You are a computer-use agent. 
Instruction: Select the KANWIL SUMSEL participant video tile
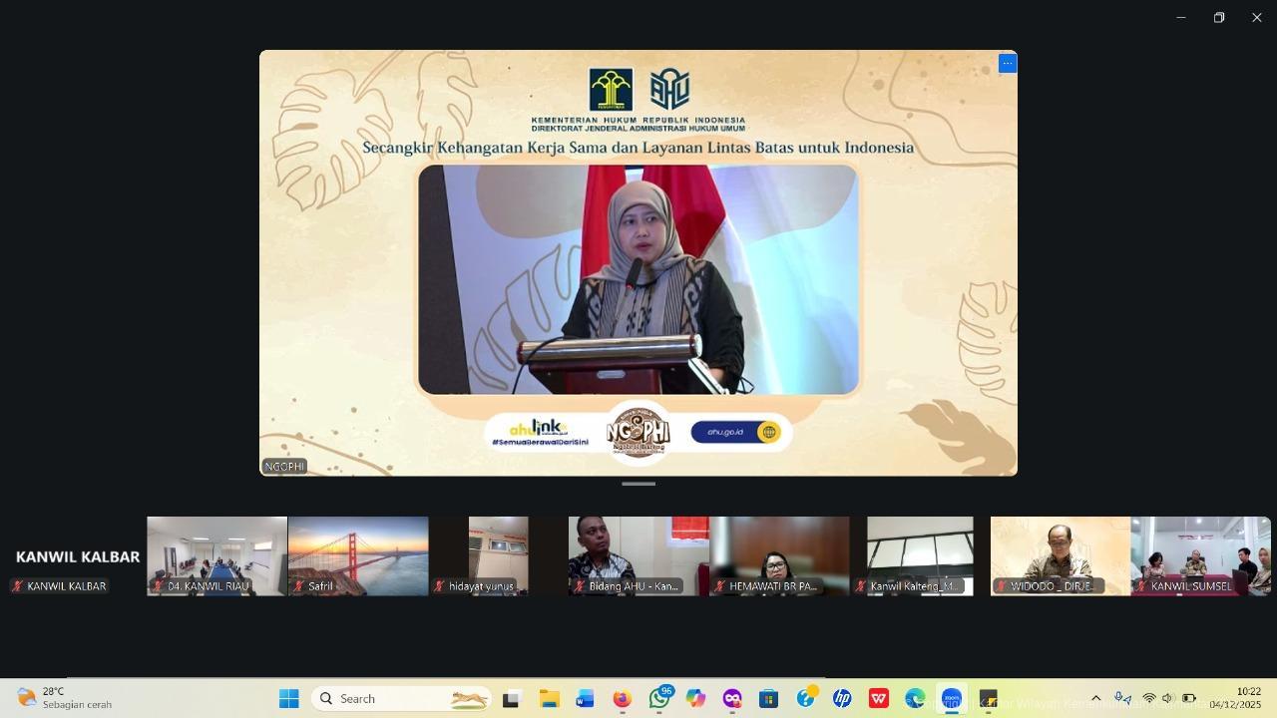click(x=1201, y=555)
